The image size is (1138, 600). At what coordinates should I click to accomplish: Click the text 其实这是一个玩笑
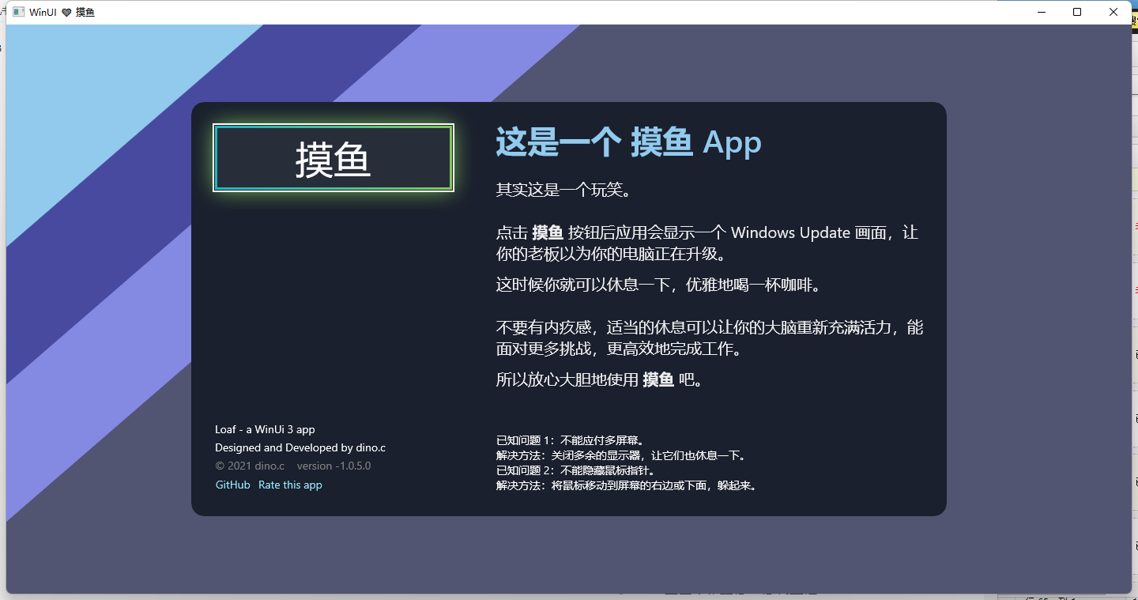click(563, 190)
